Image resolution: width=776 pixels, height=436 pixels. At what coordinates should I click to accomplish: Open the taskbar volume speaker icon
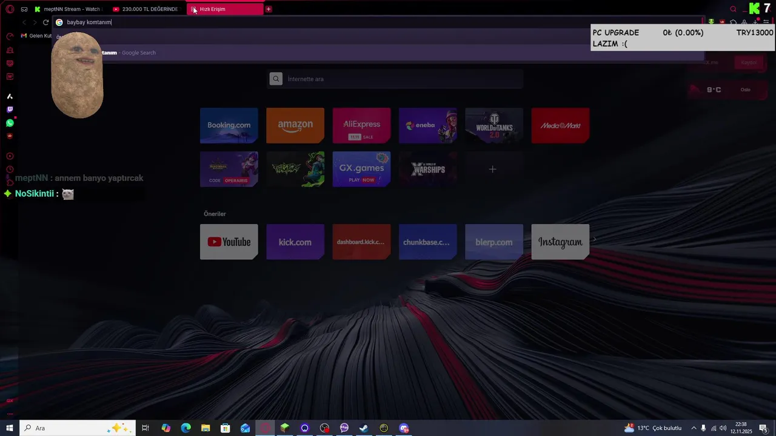tap(723, 428)
